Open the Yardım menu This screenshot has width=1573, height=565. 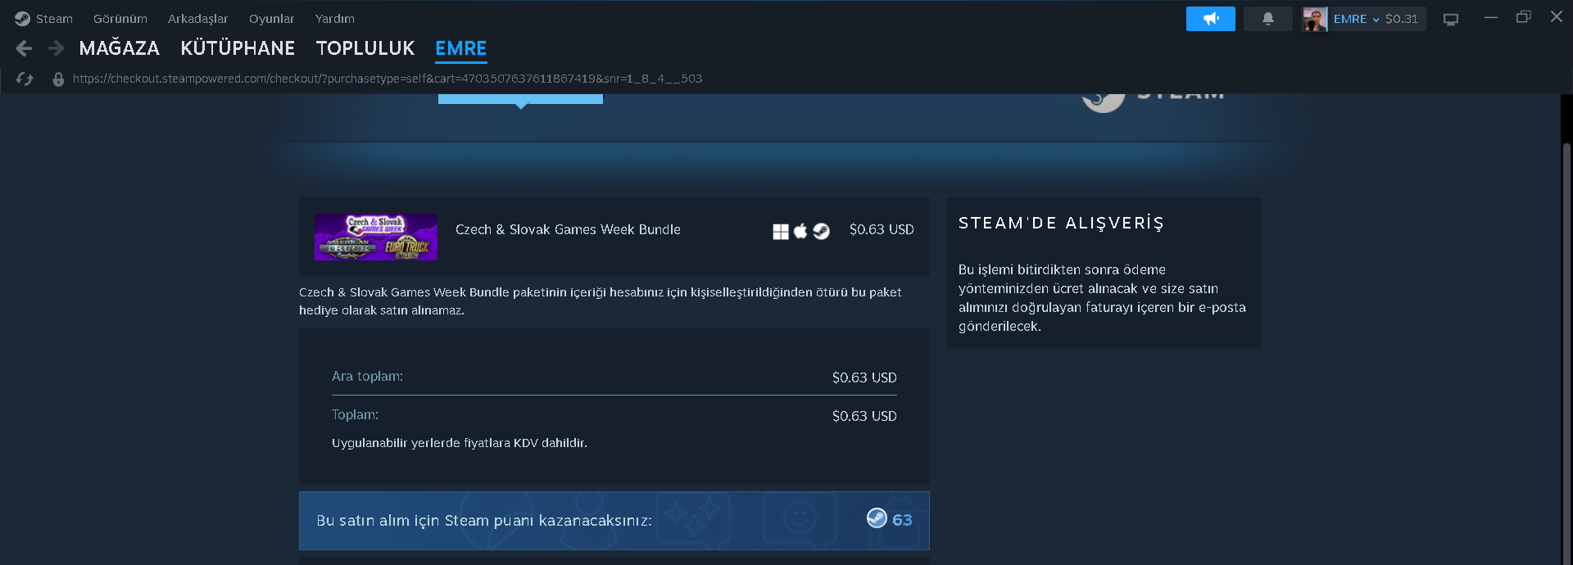(x=334, y=18)
